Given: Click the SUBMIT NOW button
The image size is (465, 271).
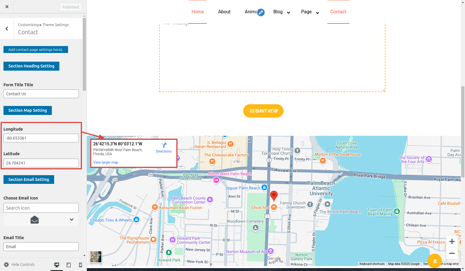Looking at the screenshot, I should point(263,111).
